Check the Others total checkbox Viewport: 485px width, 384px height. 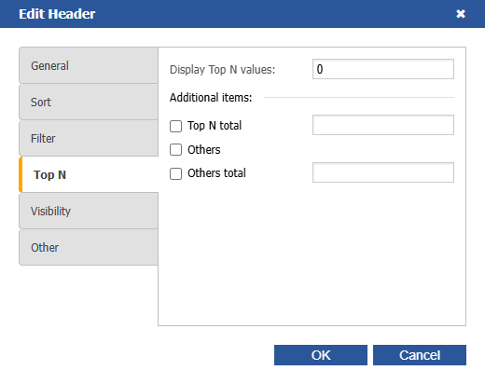(175, 173)
